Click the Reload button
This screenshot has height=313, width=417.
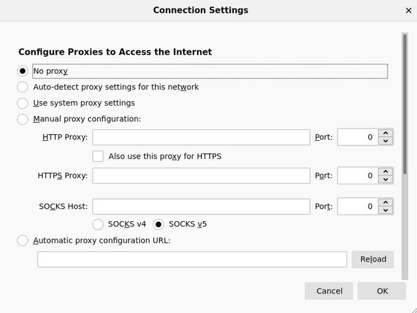pos(373,260)
